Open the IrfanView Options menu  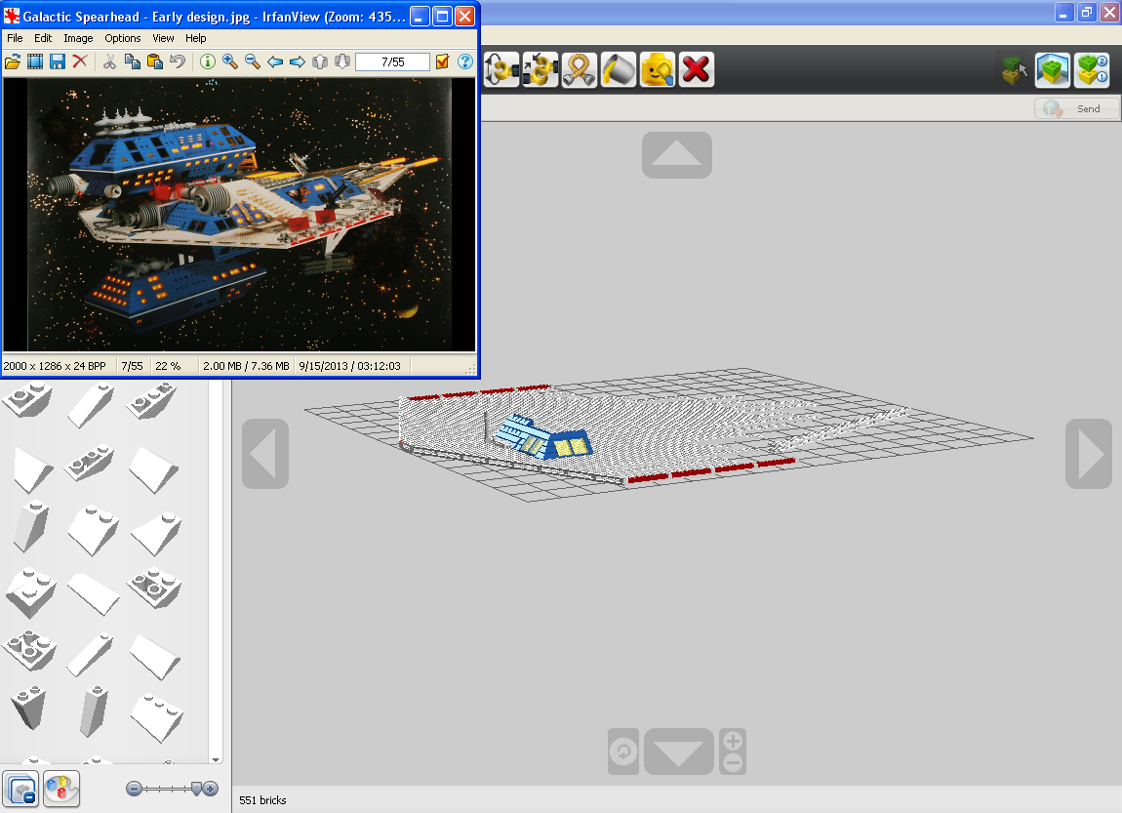pyautogui.click(x=122, y=38)
